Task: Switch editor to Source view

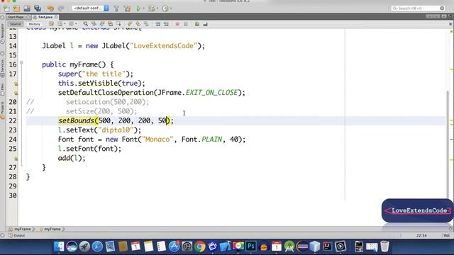Action: point(16,24)
